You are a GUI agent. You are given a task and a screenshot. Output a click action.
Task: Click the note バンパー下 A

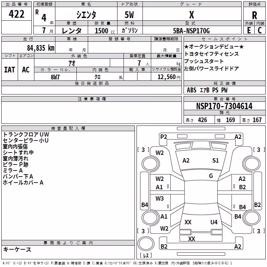(18, 177)
